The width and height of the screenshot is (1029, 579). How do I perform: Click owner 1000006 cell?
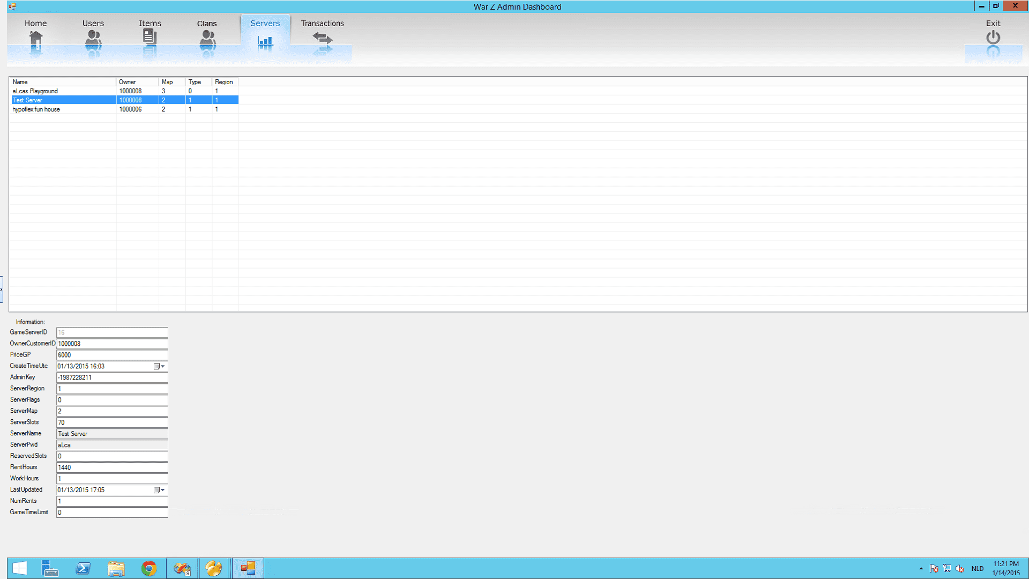[x=131, y=109]
